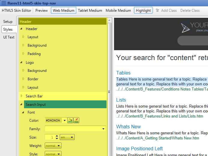
Task: Click the paper plane logo in preview
Action: click(x=186, y=27)
